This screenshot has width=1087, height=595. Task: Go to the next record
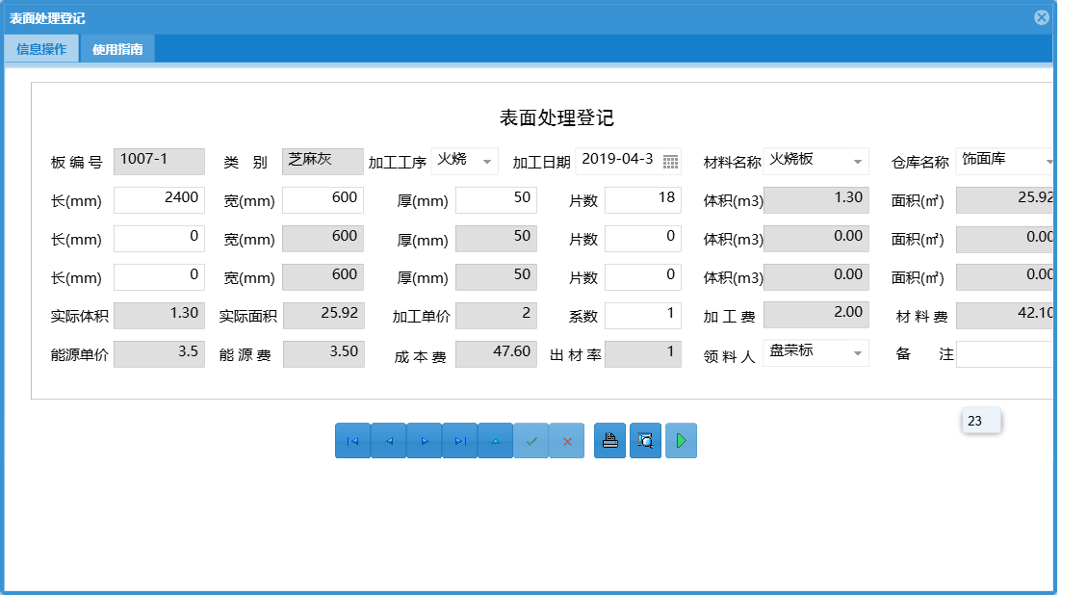pyautogui.click(x=425, y=440)
